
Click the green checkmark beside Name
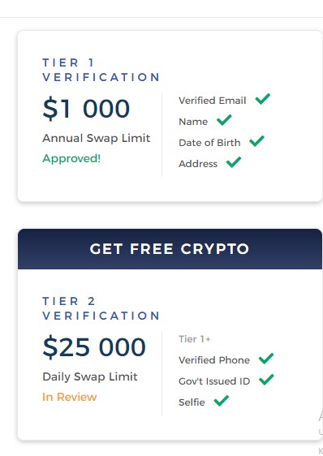[x=224, y=120]
